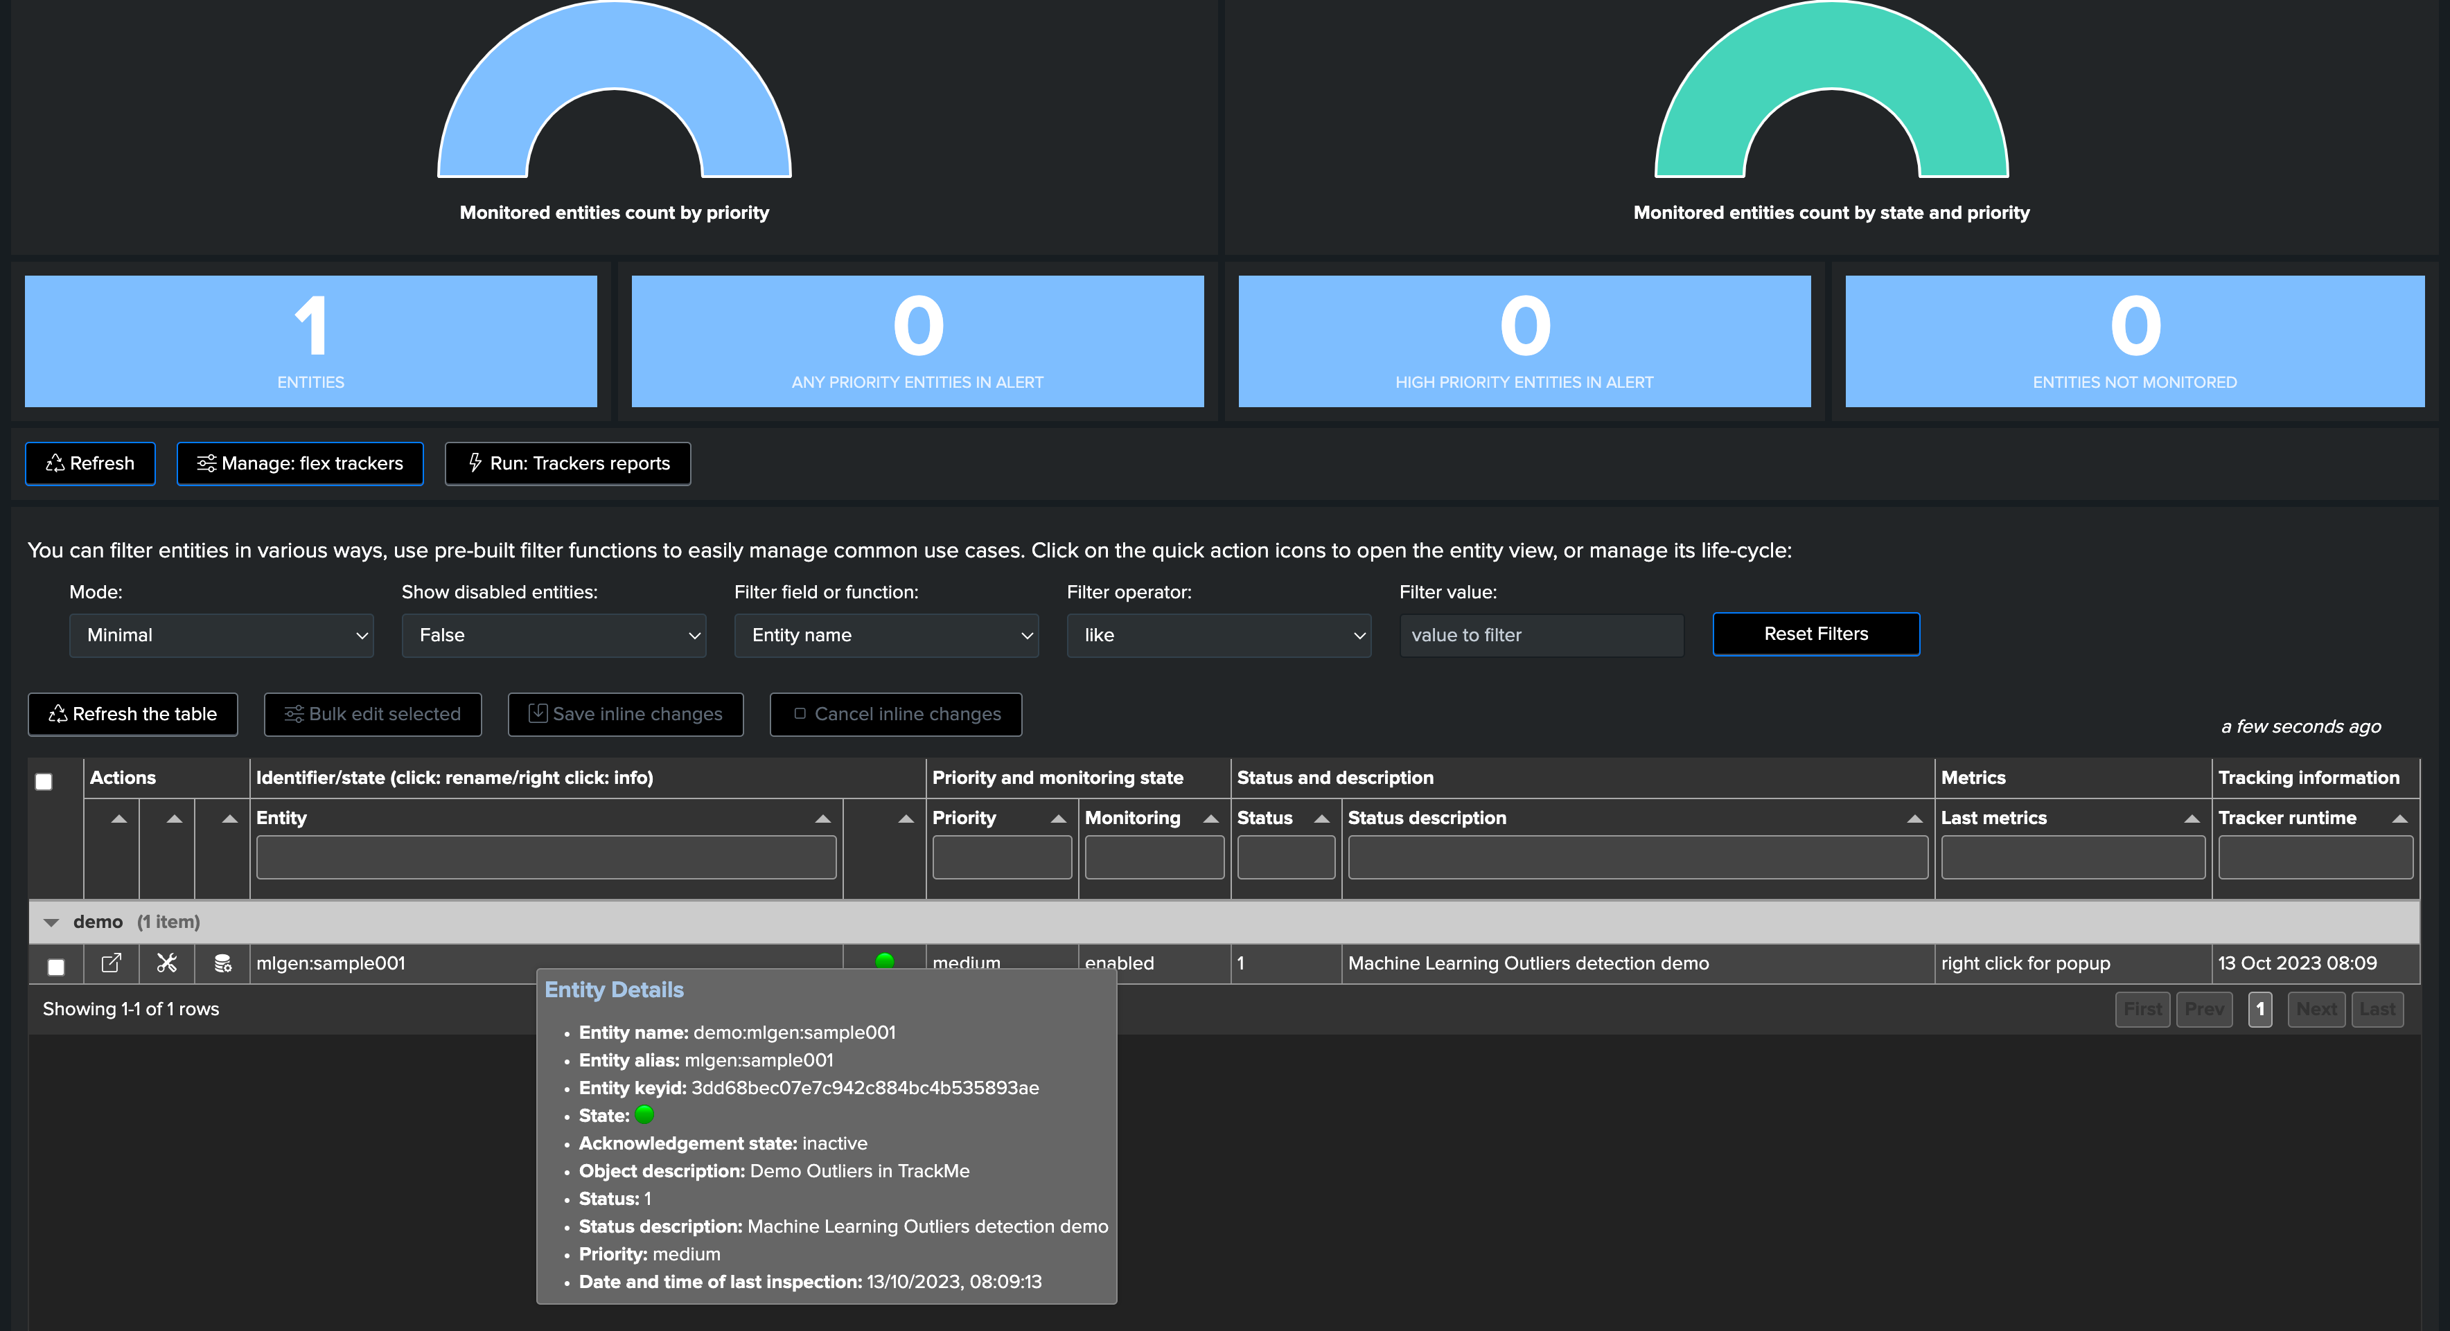The height and width of the screenshot is (1331, 2450).
Task: Sort by Priority column arrow
Action: click(1057, 819)
